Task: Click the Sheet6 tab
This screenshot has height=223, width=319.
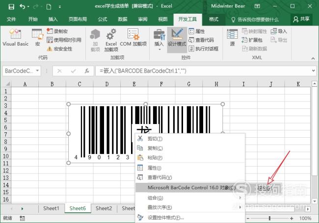Action: (x=78, y=208)
